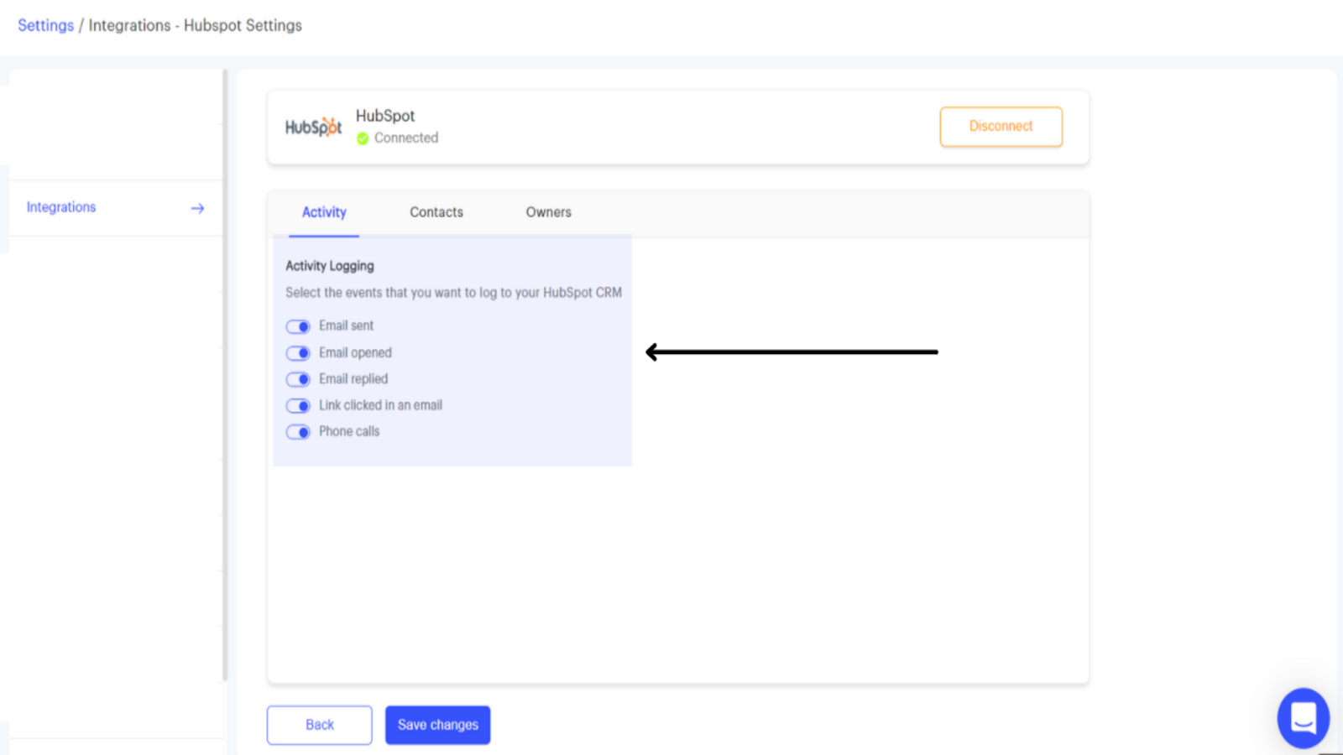Click the HubSpot logo
The height and width of the screenshot is (755, 1343).
click(313, 127)
